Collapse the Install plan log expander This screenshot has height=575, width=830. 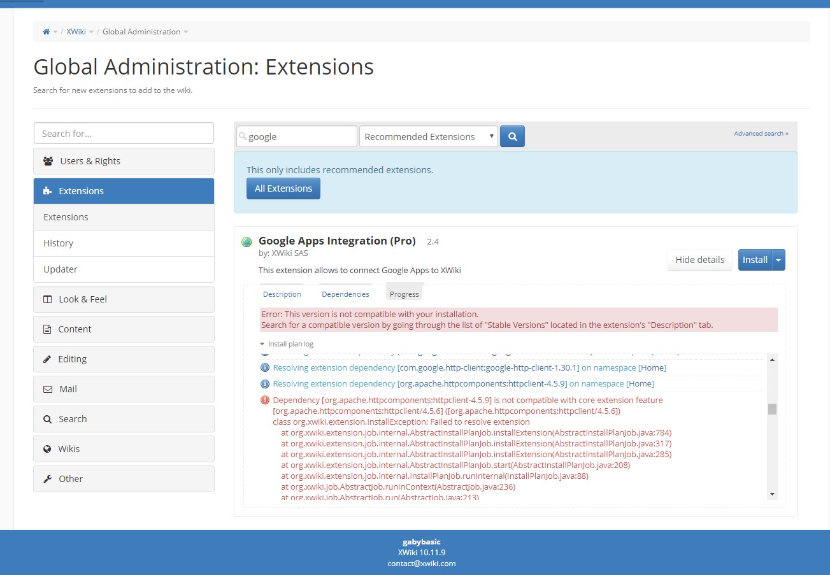287,344
